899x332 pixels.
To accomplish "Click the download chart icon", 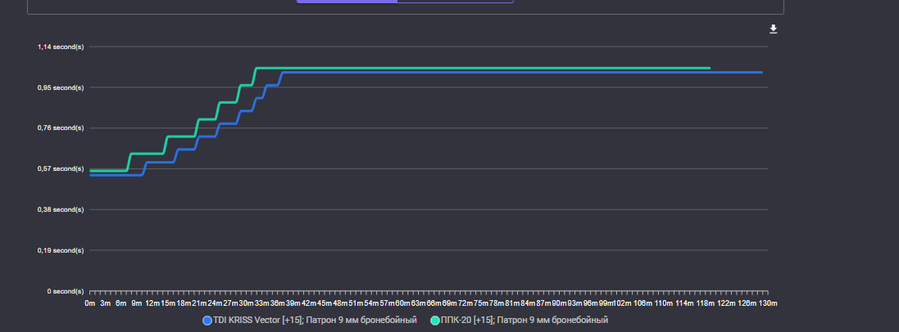I will [x=773, y=29].
